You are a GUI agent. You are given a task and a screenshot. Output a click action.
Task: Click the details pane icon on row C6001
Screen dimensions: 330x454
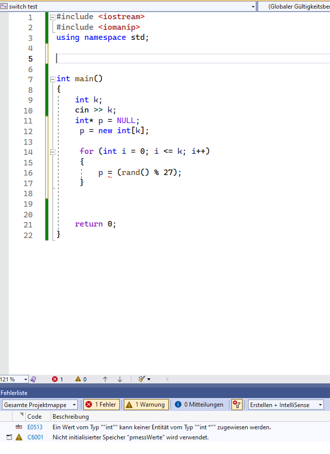point(9,437)
